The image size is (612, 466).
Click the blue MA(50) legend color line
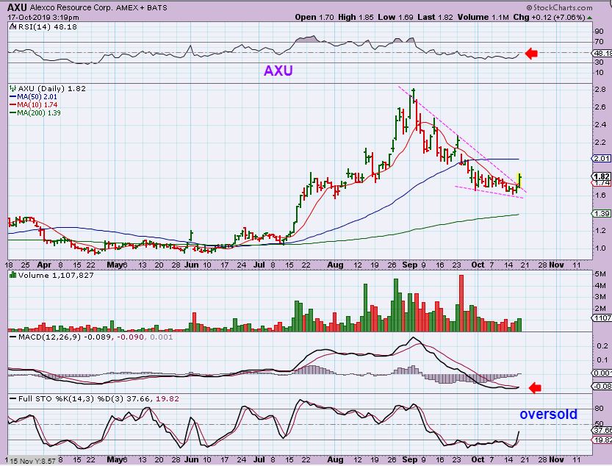pyautogui.click(x=13, y=97)
